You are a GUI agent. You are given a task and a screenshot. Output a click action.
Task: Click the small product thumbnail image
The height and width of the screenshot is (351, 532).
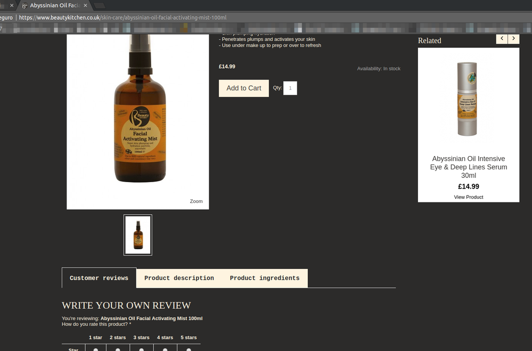click(x=138, y=235)
